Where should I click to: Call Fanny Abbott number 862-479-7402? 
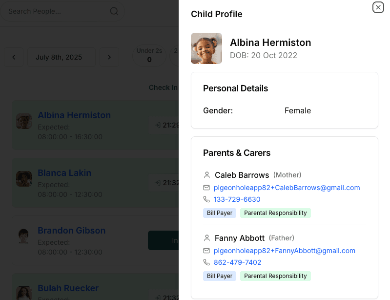238,262
